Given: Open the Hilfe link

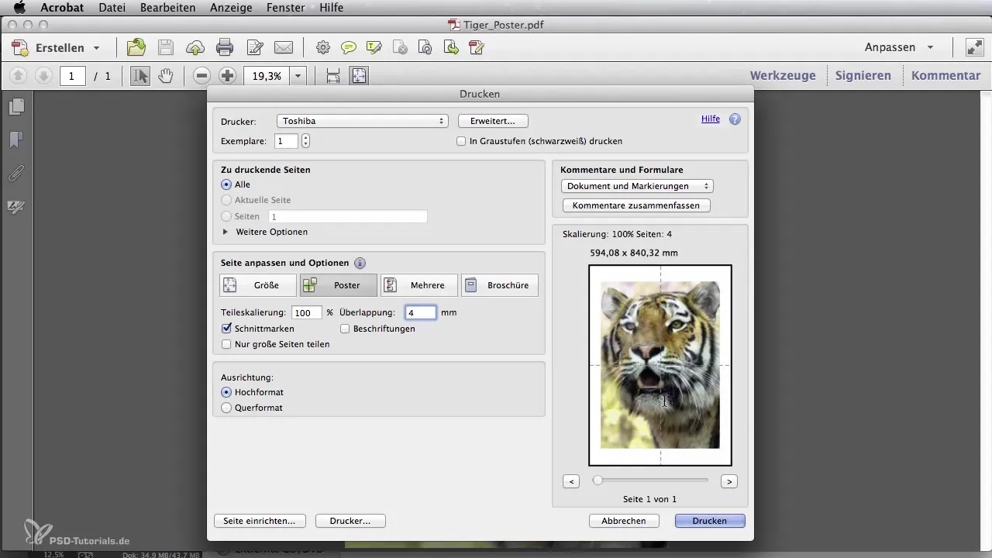Looking at the screenshot, I should (711, 119).
